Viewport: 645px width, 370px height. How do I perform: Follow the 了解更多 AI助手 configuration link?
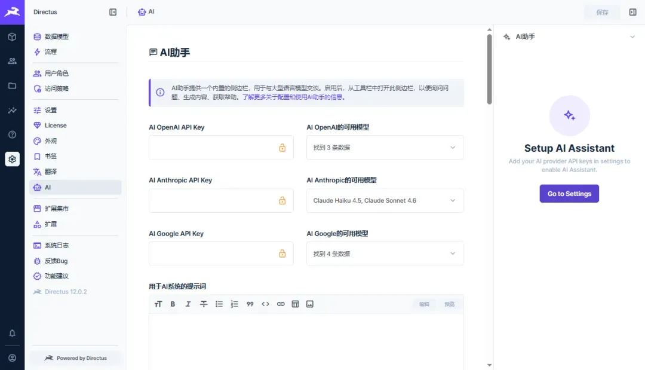tap(294, 97)
